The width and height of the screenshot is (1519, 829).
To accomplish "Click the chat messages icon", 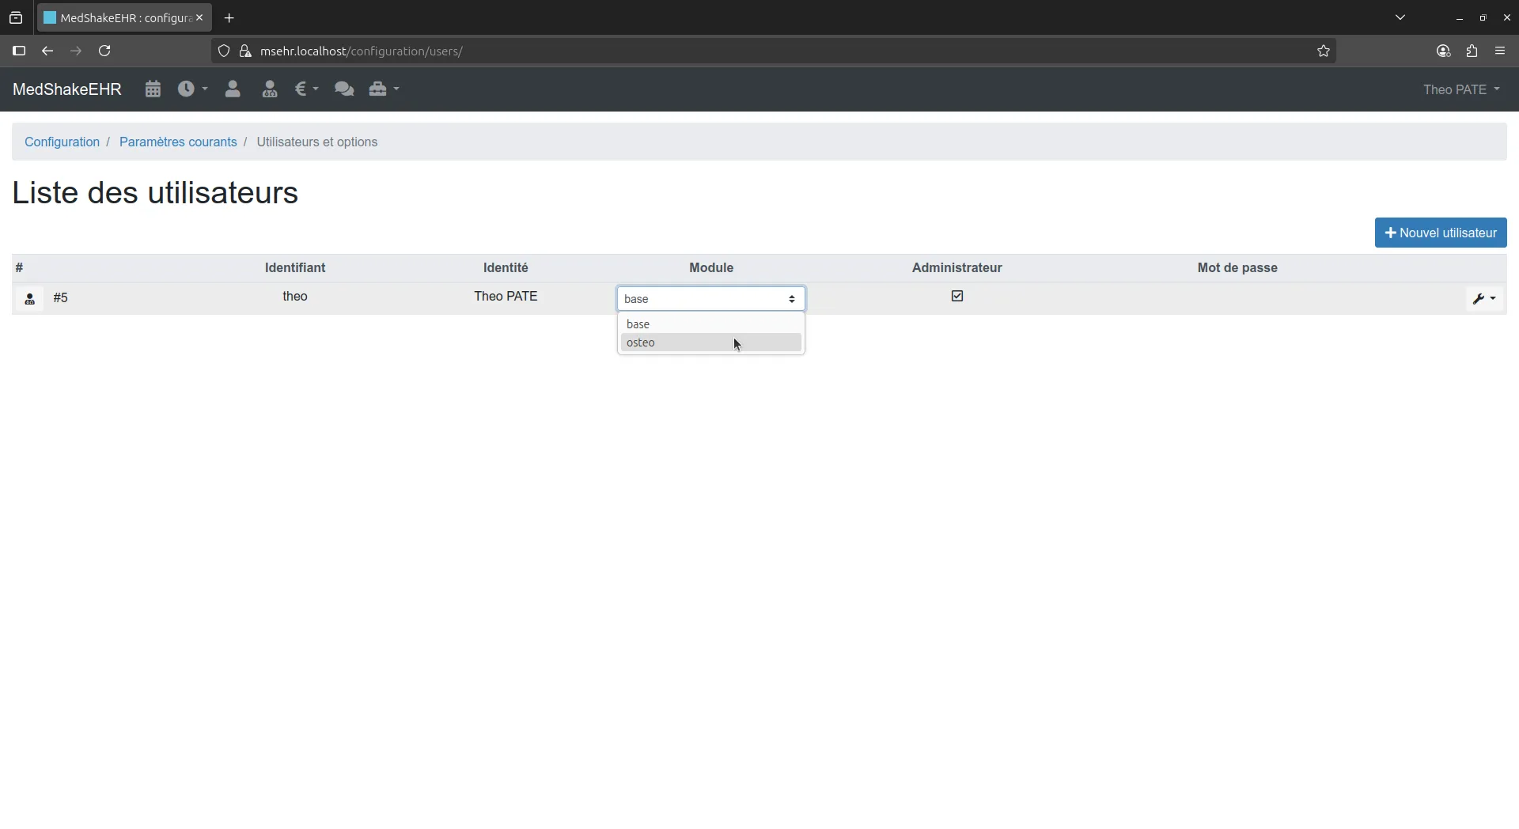I will (x=344, y=89).
